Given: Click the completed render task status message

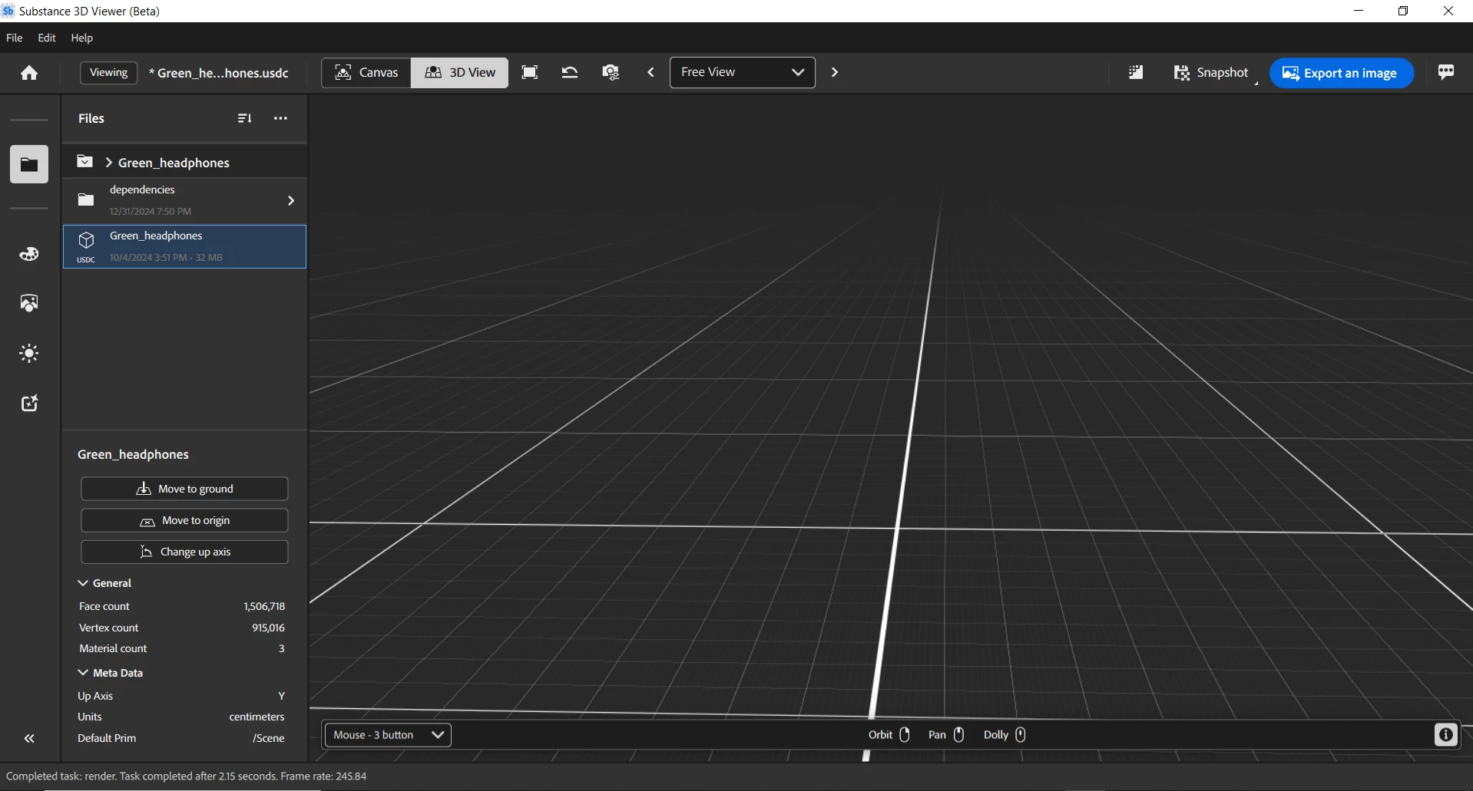Looking at the screenshot, I should point(187,776).
